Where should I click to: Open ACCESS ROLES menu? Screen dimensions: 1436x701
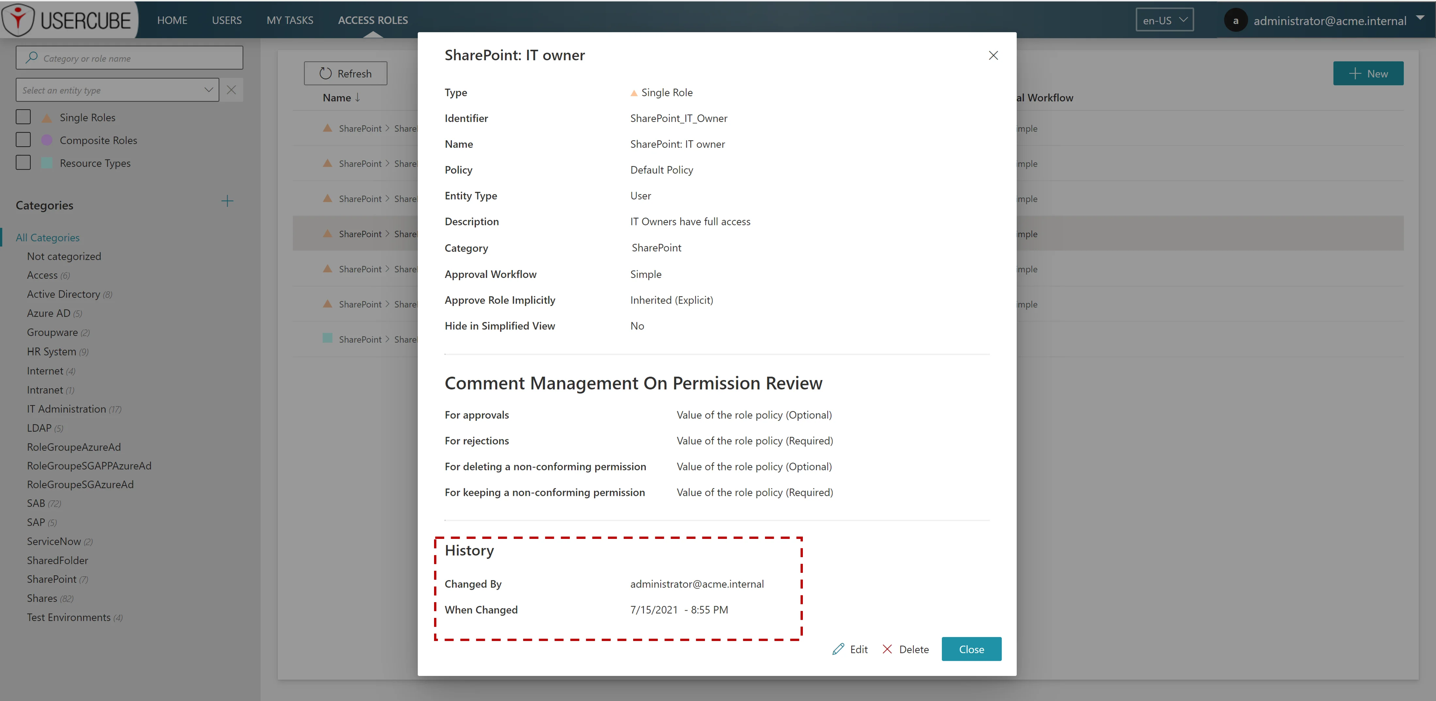[373, 20]
